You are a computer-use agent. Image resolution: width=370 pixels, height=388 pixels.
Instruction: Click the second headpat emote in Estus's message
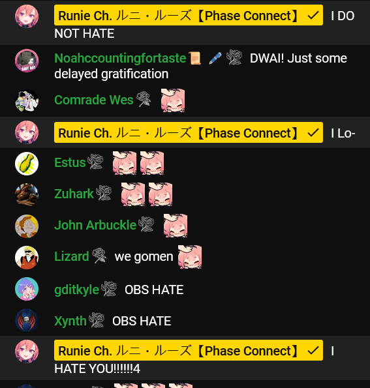coord(152,163)
